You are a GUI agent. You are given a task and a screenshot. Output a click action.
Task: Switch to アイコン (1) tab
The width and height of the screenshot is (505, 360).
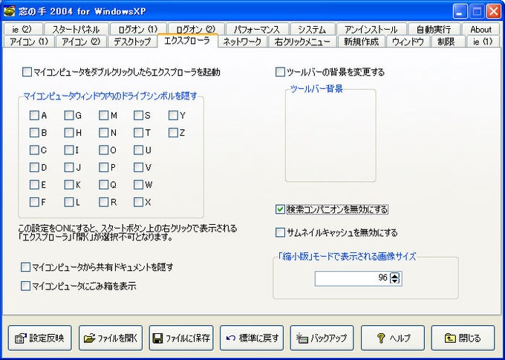29,42
